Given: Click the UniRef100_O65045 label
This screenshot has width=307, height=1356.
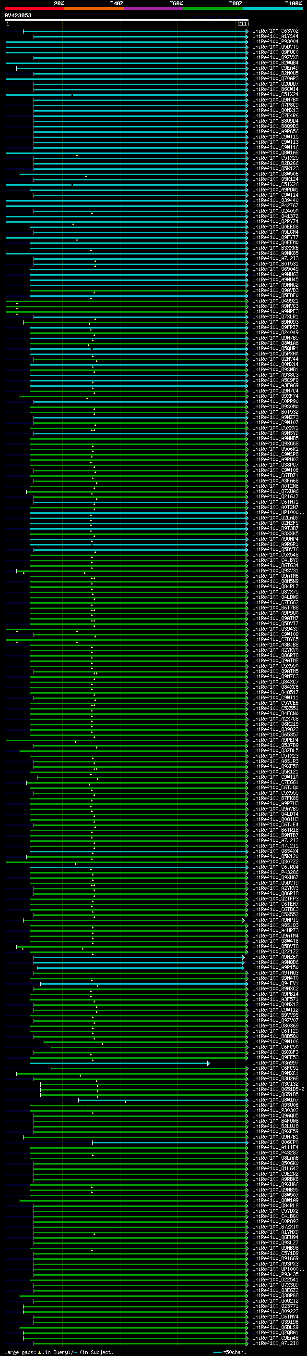Looking at the screenshot, I should [275, 269].
